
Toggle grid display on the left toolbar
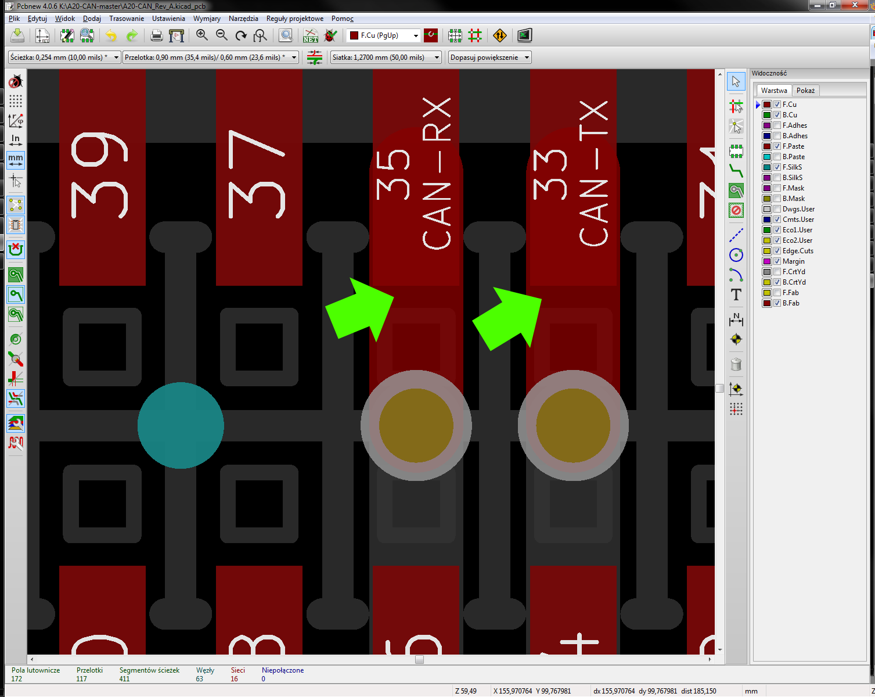coord(16,100)
